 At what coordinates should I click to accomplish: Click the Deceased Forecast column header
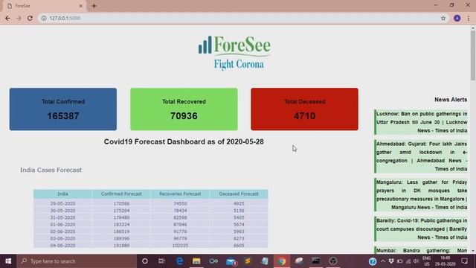239,194
